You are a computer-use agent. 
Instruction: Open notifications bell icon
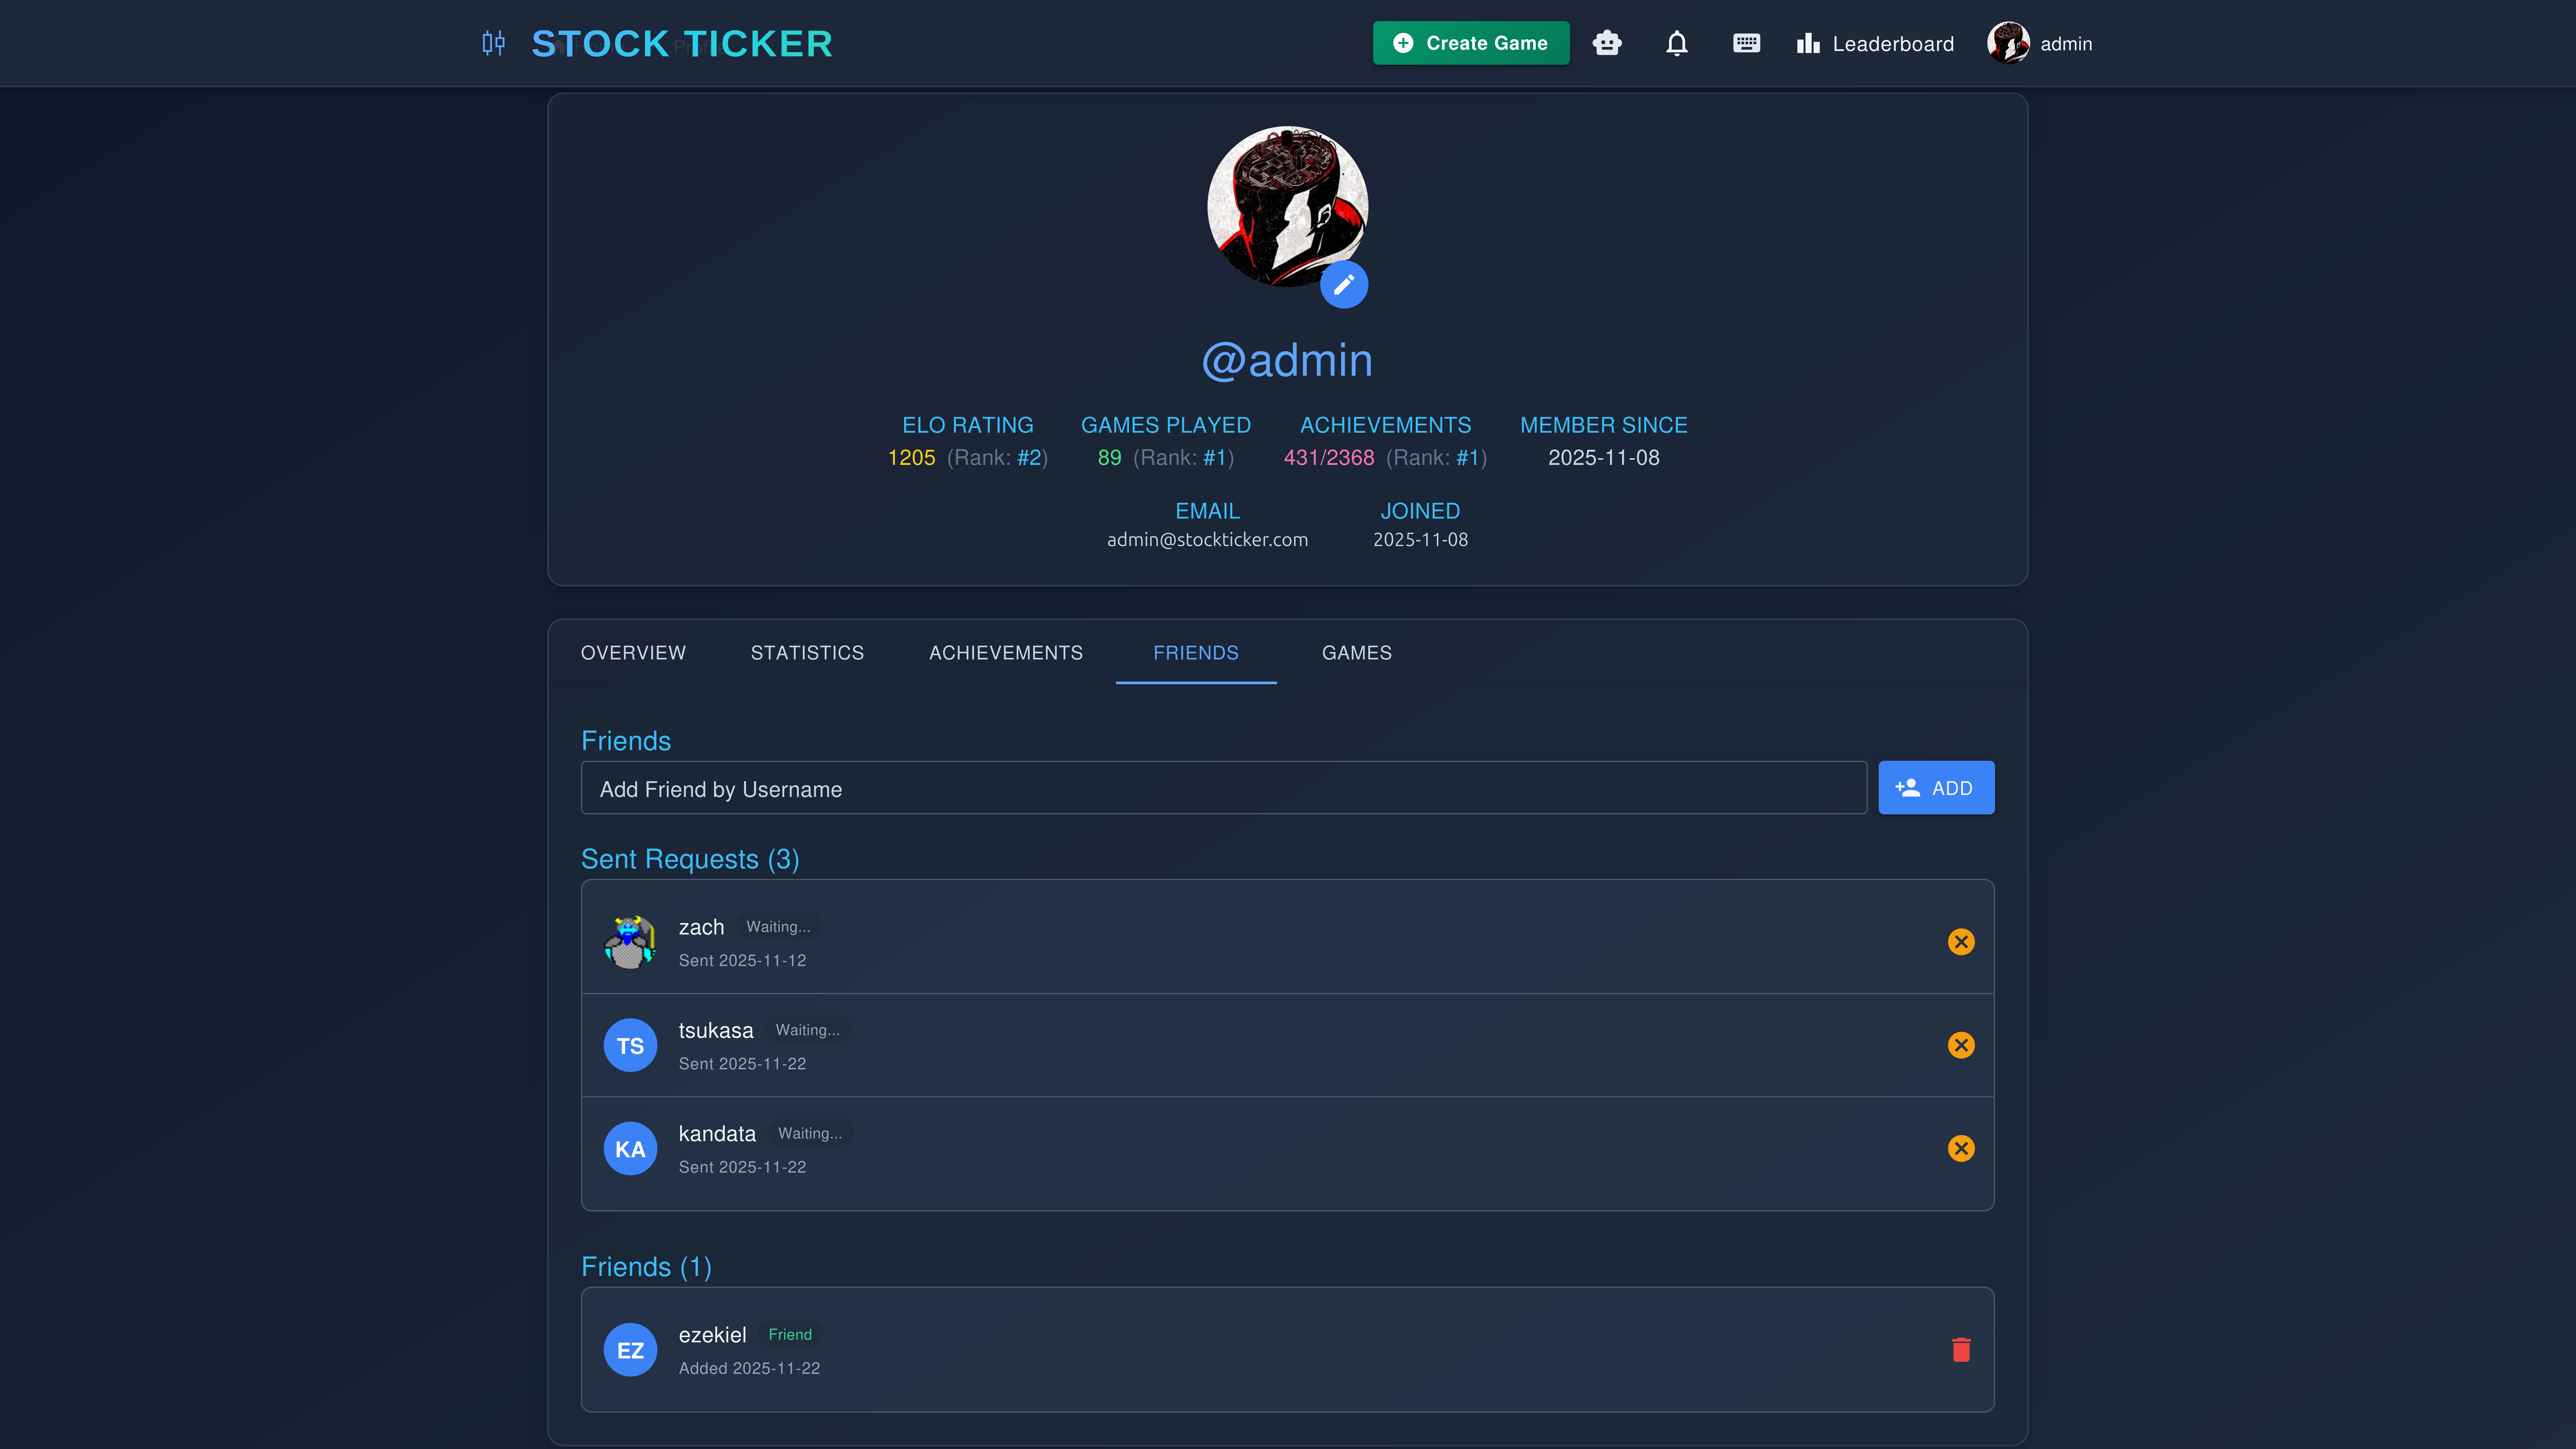pos(1677,43)
